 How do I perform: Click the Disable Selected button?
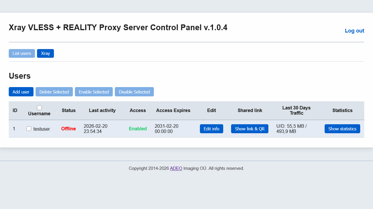(x=134, y=92)
